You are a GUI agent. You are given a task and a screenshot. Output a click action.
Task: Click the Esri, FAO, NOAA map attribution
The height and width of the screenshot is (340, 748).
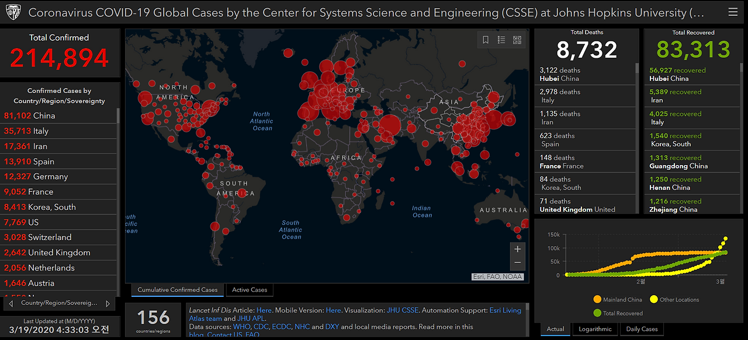coord(498,277)
